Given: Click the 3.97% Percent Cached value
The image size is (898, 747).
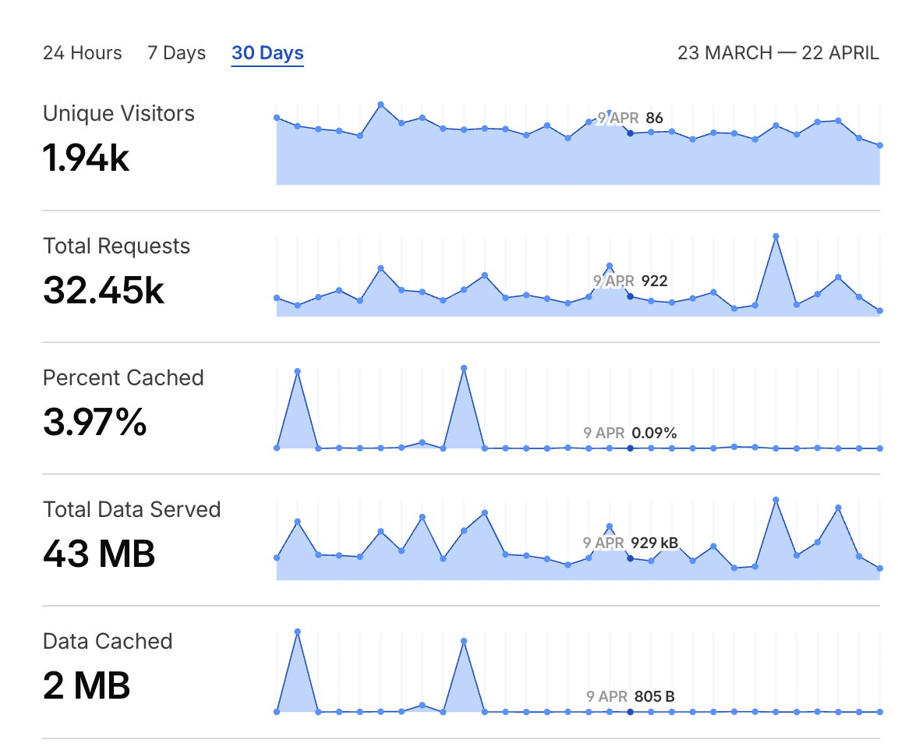Looking at the screenshot, I should pyautogui.click(x=95, y=422).
